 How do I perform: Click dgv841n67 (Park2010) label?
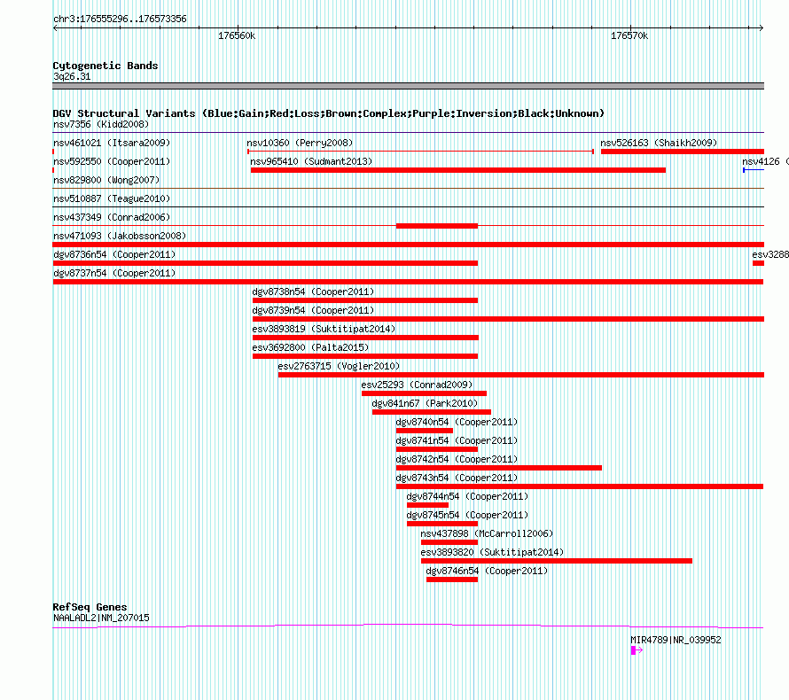pos(426,403)
